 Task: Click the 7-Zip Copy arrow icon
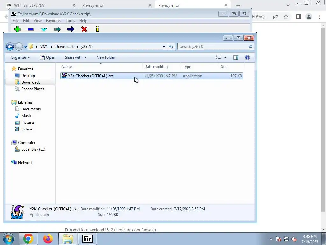57,29
